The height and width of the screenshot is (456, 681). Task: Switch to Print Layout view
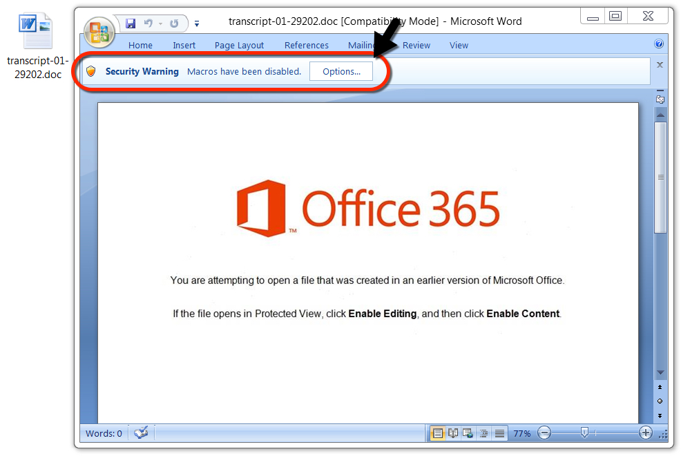tap(438, 433)
